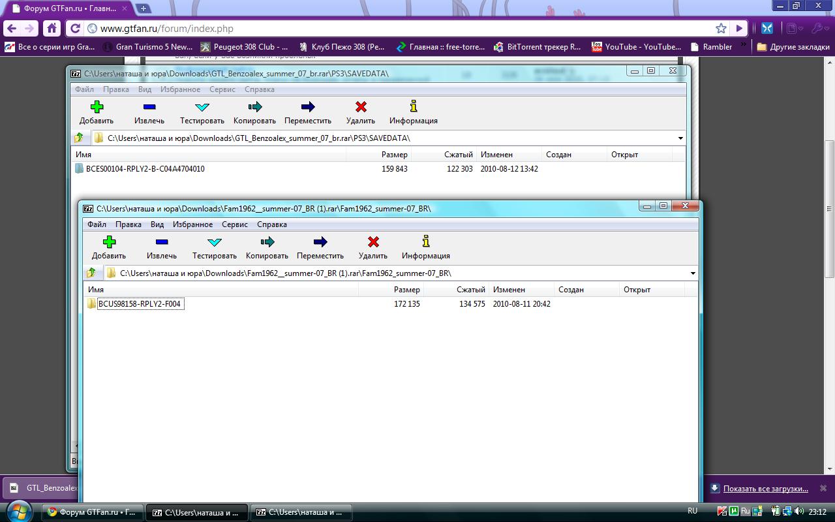Expand address path dropdown in front 7-Zip window
The width and height of the screenshot is (835, 522).
coord(692,273)
